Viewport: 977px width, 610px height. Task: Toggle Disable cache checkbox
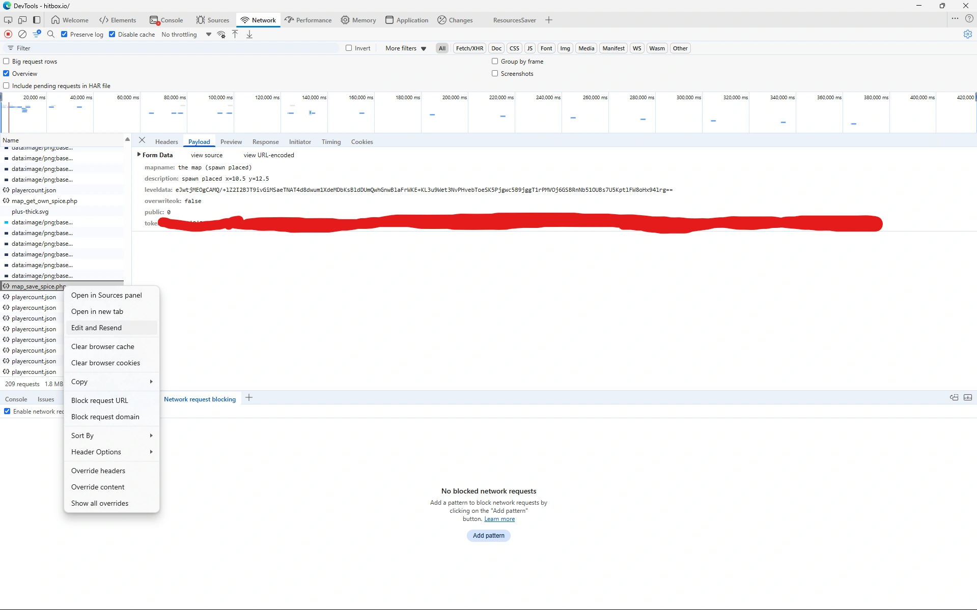click(112, 35)
